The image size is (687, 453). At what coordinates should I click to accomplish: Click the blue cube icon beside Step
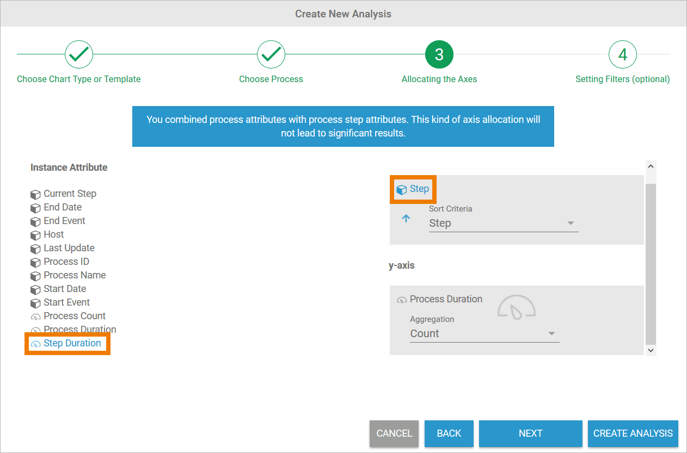click(x=402, y=190)
